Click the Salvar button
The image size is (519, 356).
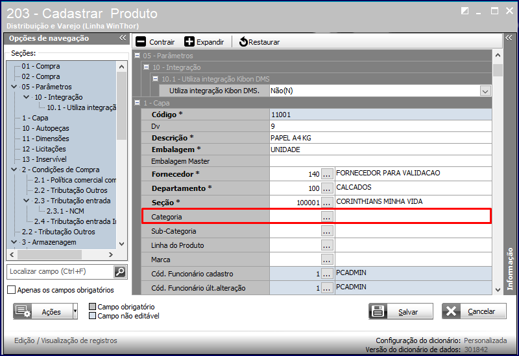coord(401,311)
